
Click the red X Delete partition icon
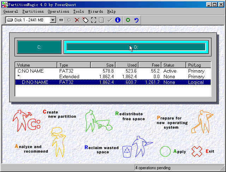77,20
